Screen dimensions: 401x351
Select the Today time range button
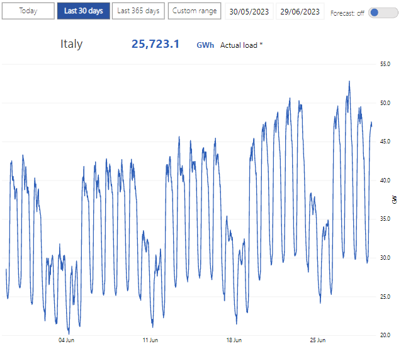pyautogui.click(x=28, y=11)
